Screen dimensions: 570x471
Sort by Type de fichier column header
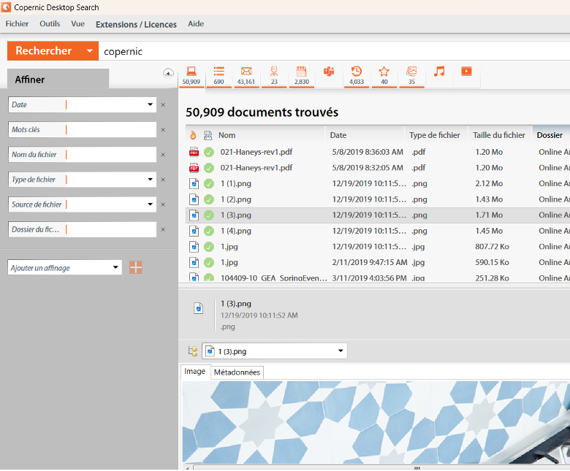coord(435,135)
